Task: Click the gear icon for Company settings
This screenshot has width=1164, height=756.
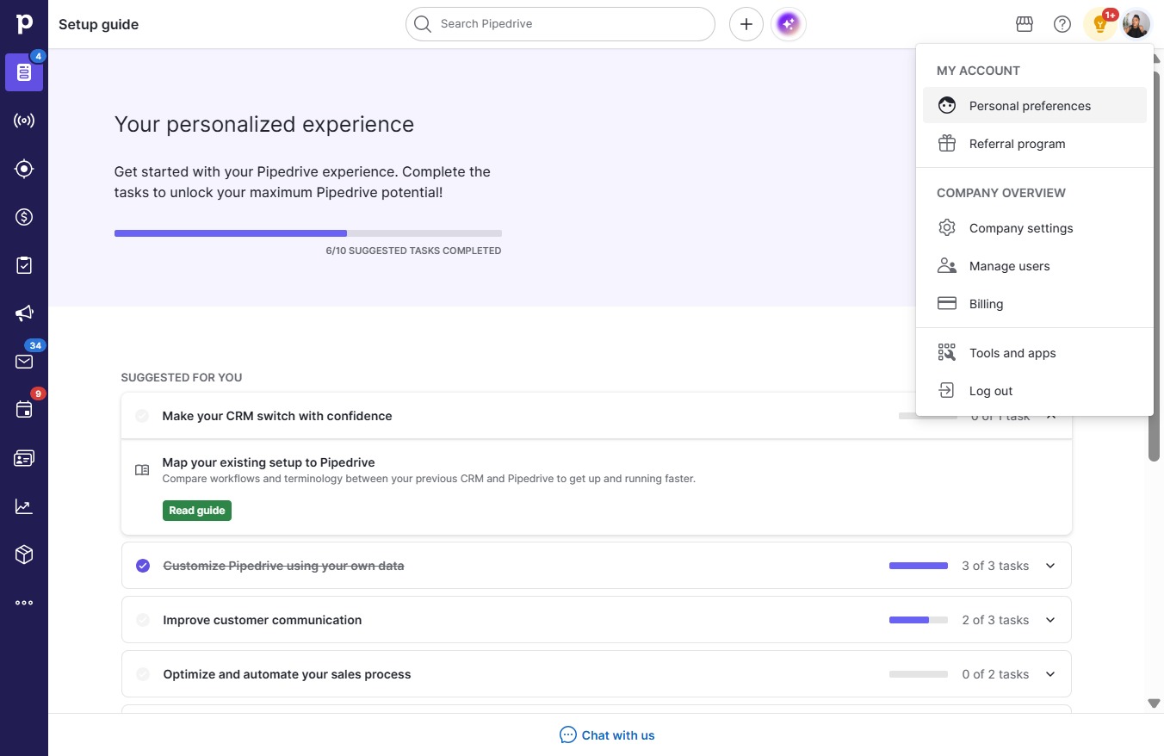Action: [x=947, y=227]
